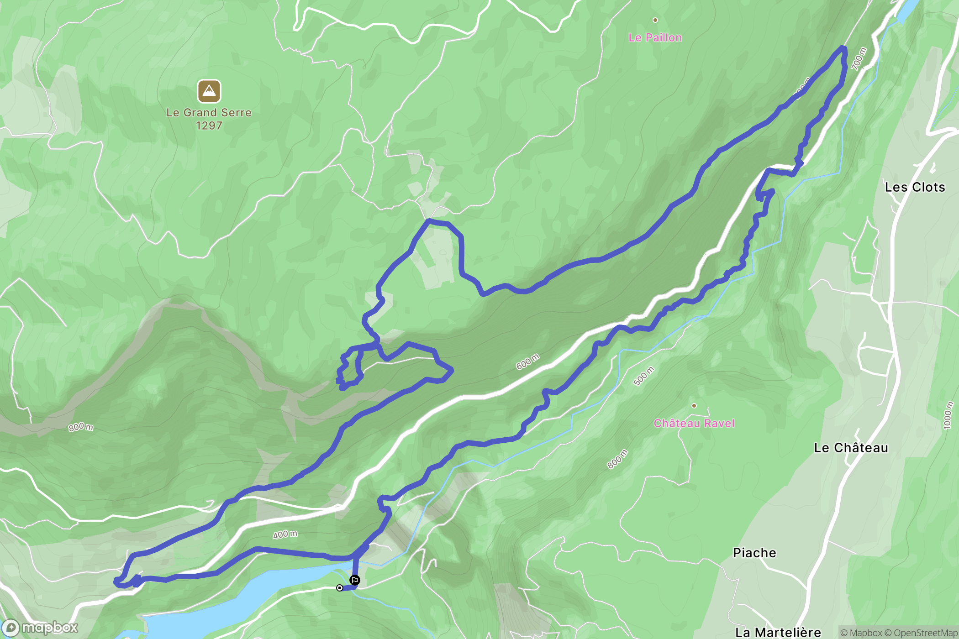
Task: Click the 1000 m contour label
Action: click(948, 415)
